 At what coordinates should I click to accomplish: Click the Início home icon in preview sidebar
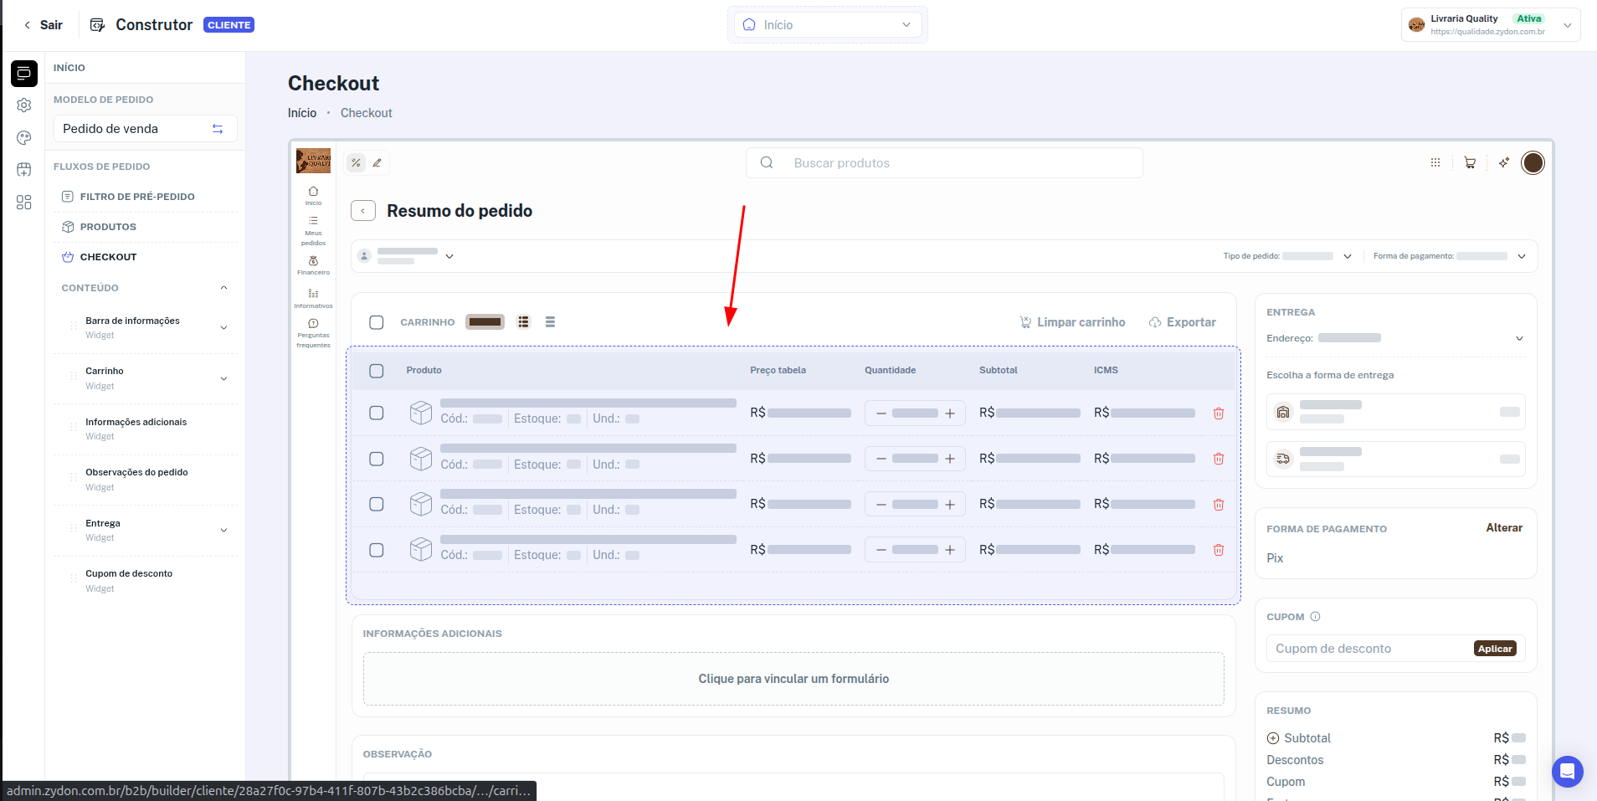(x=313, y=196)
